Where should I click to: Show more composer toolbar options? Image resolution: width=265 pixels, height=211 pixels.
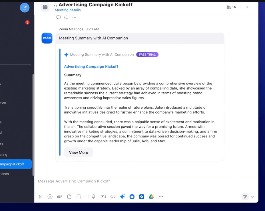coord(161,197)
